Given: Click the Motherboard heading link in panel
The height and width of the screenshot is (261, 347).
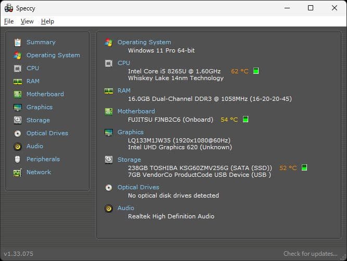Looking at the screenshot, I should 136,111.
